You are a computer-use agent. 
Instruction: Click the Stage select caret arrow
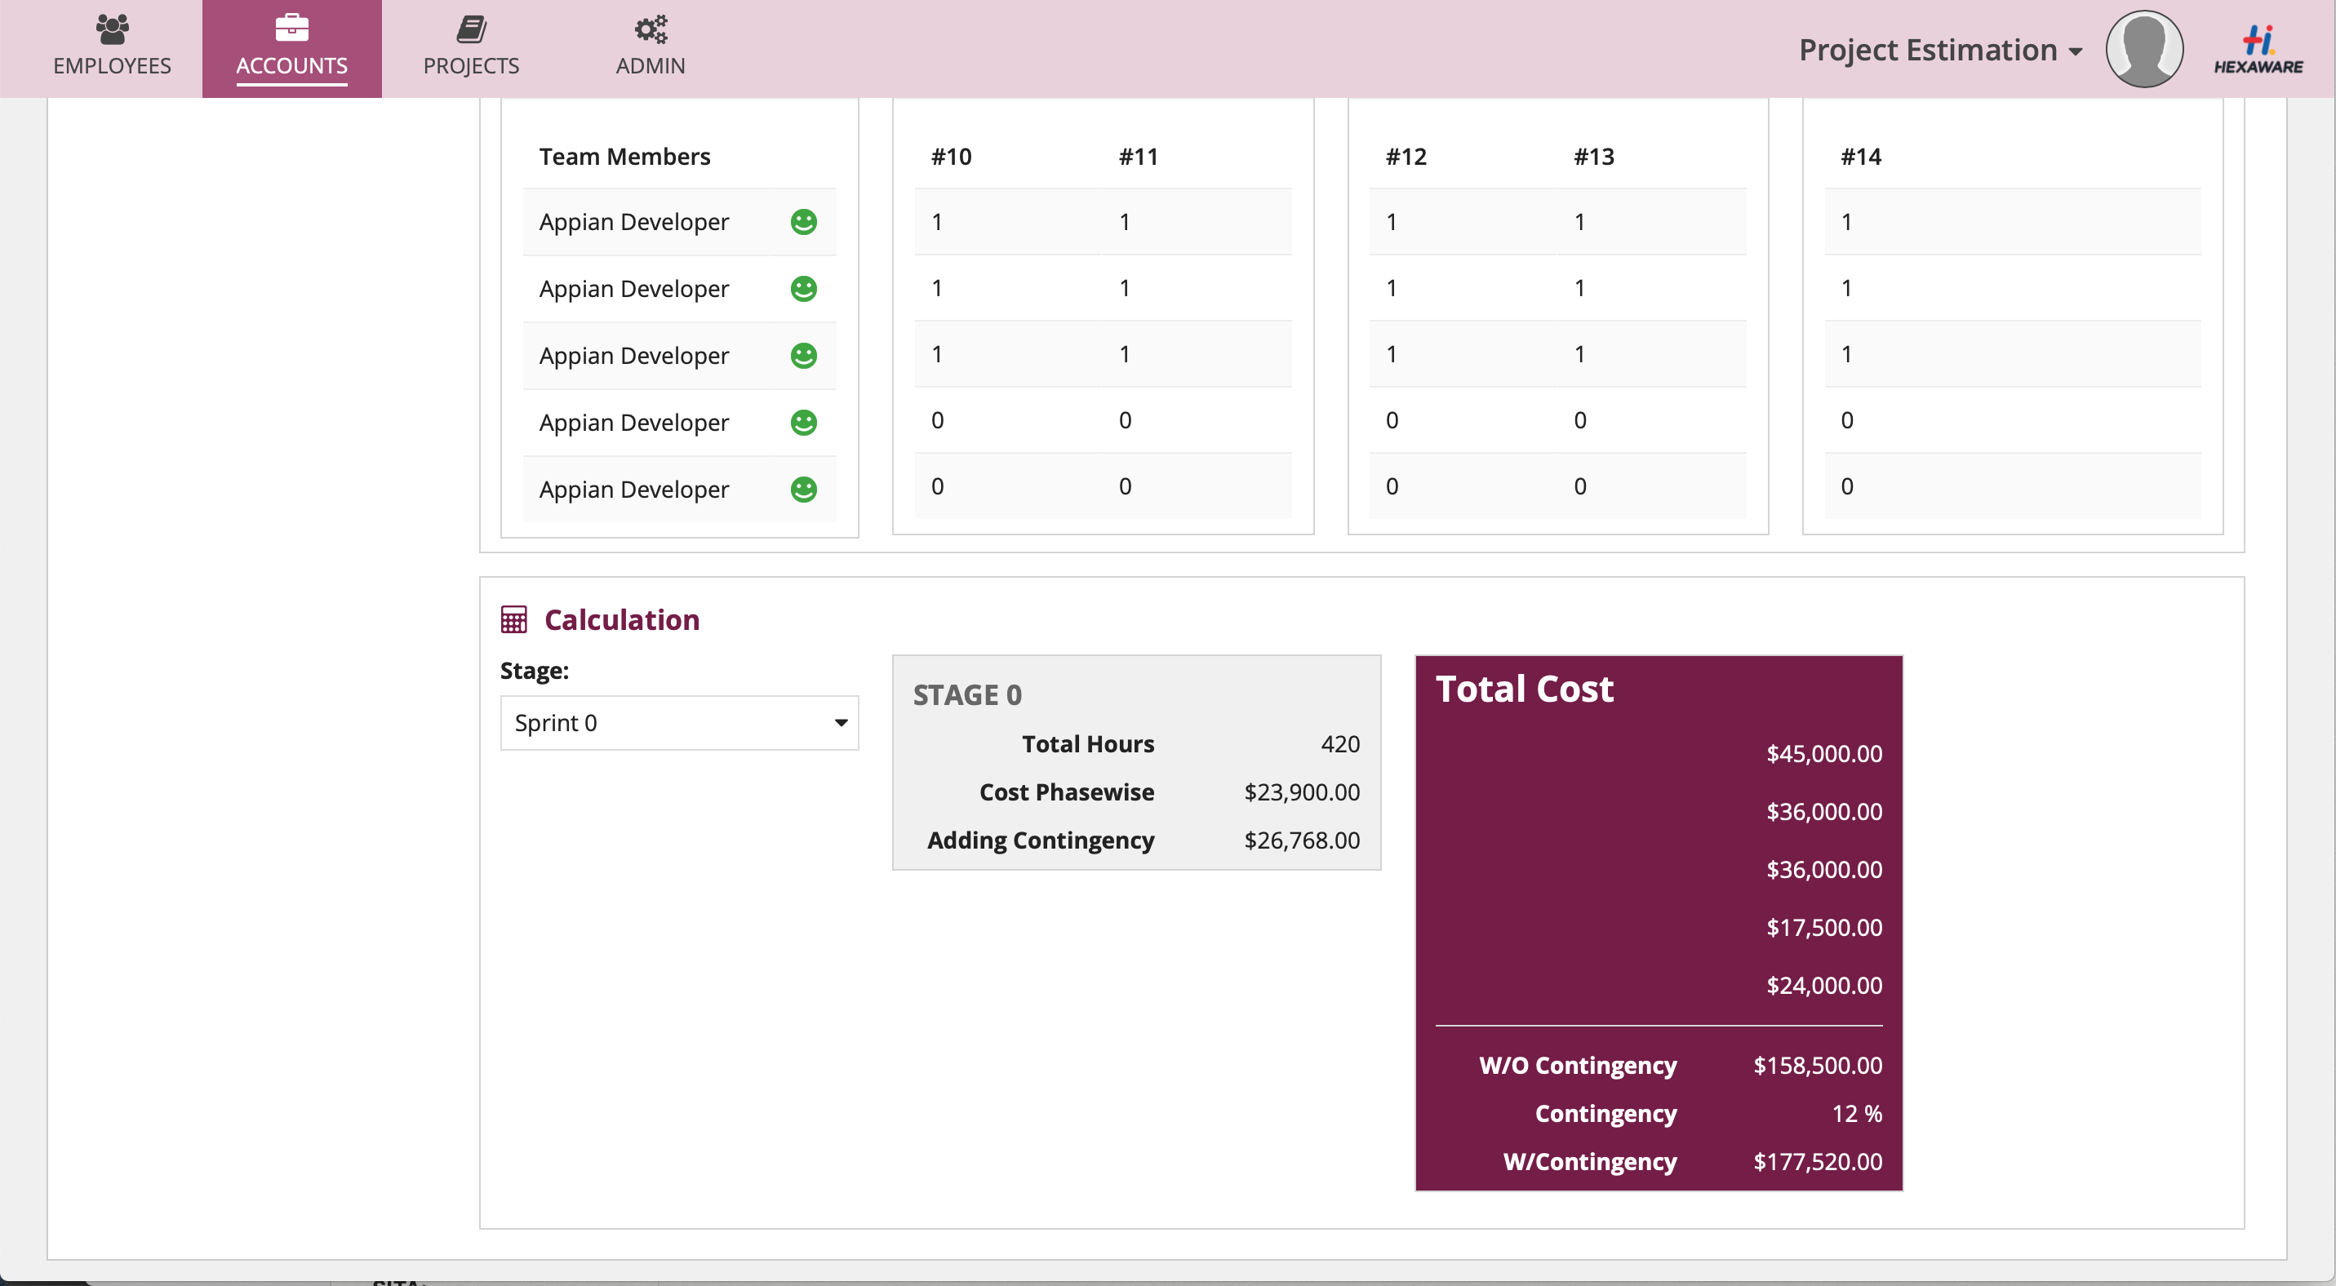click(841, 722)
